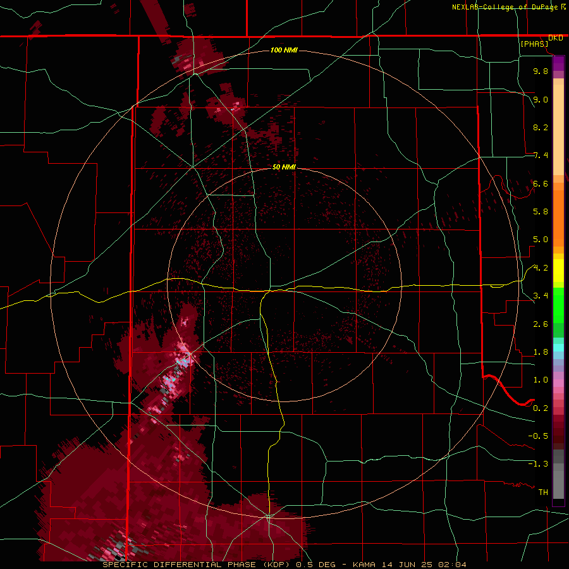Image resolution: width=569 pixels, height=569 pixels.
Task: Pick the gray bottom color bar segment
Action: (x=558, y=485)
